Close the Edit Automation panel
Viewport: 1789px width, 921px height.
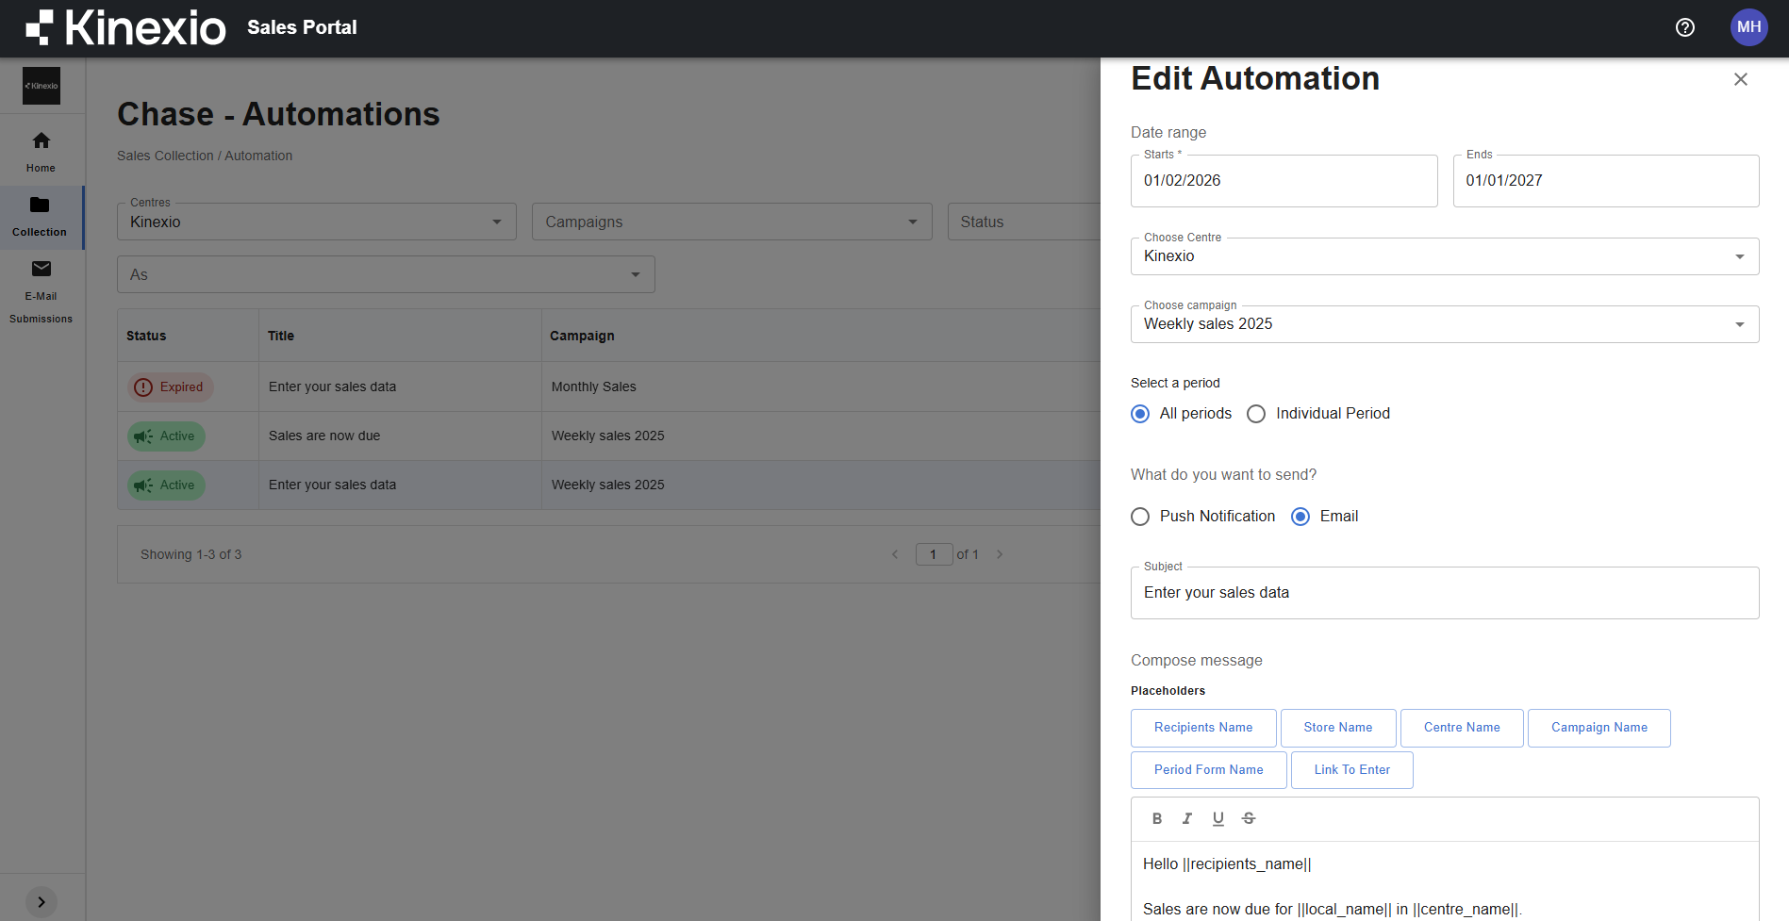point(1740,79)
